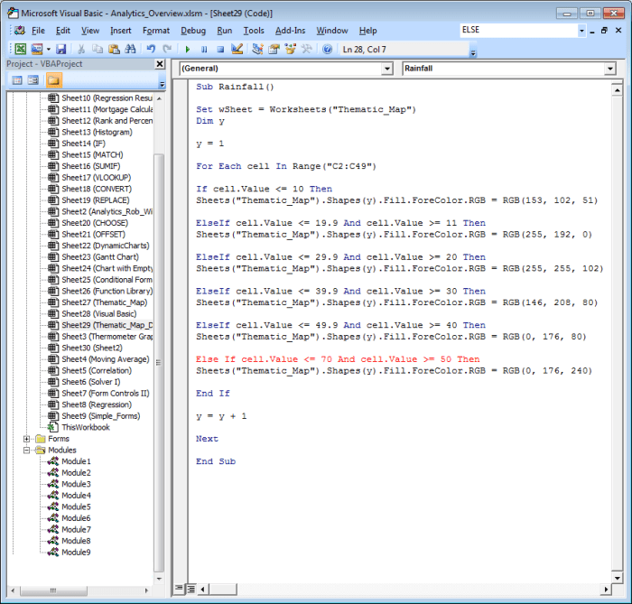Activate the Toggle Folders button in Project panel
The height and width of the screenshot is (604, 632).
coord(53,80)
